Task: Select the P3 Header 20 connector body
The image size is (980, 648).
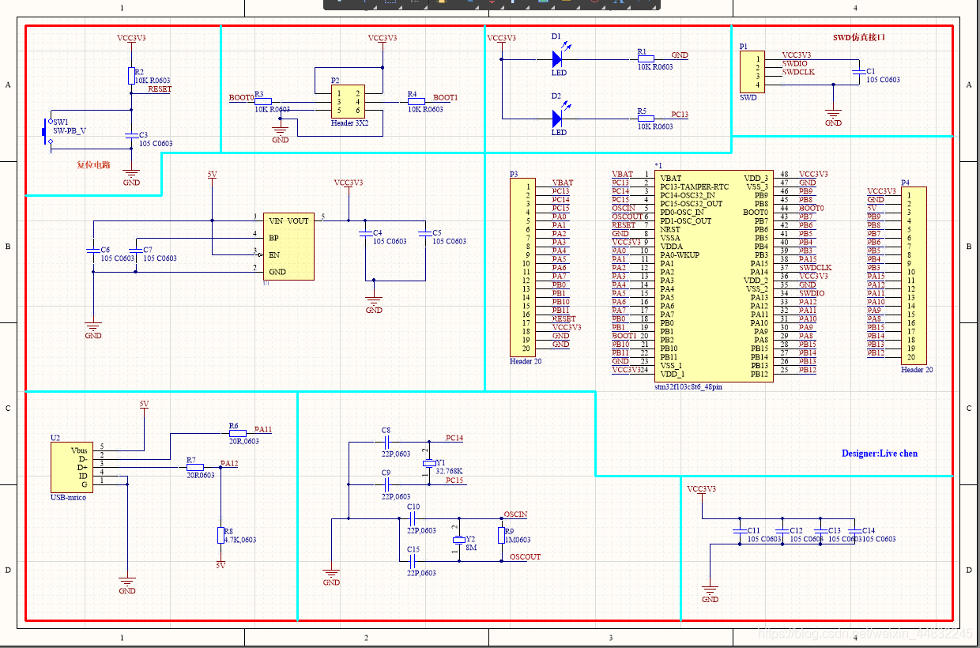Action: pyautogui.click(x=521, y=266)
